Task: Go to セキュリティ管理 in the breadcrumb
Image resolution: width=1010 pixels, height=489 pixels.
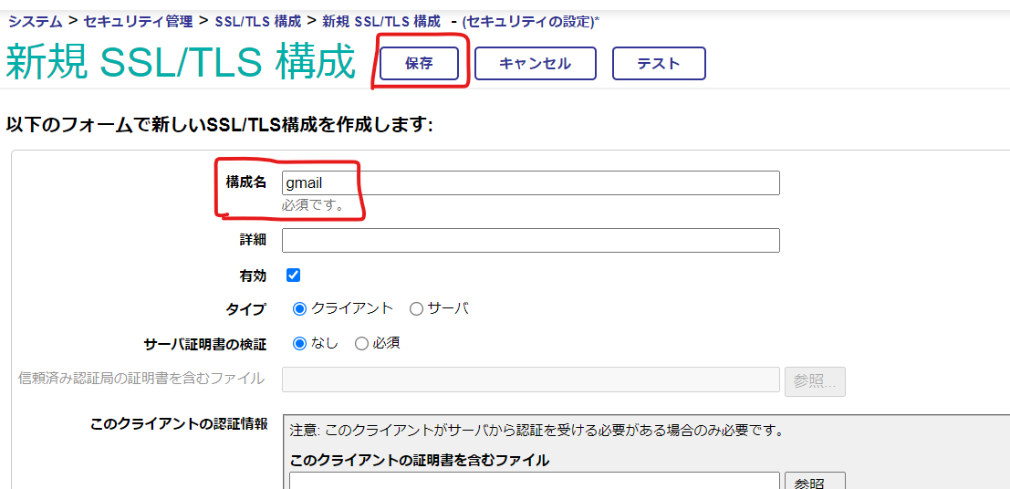Action: [x=138, y=21]
